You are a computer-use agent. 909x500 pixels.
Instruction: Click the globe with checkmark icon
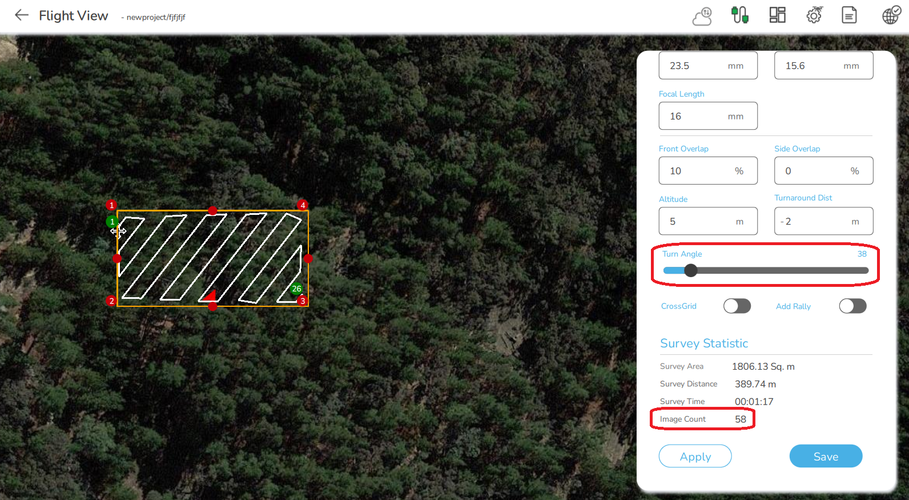click(891, 15)
